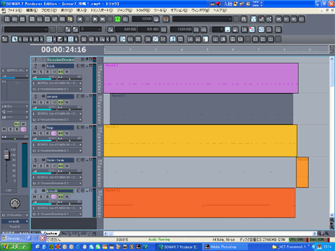The image size is (335, 251).
Task: Click the Open File toolbar icon
Action: tap(15, 19)
